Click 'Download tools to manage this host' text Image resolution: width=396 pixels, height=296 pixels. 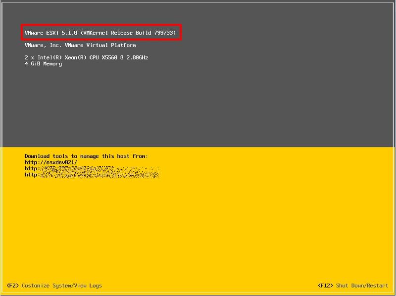click(x=86, y=156)
